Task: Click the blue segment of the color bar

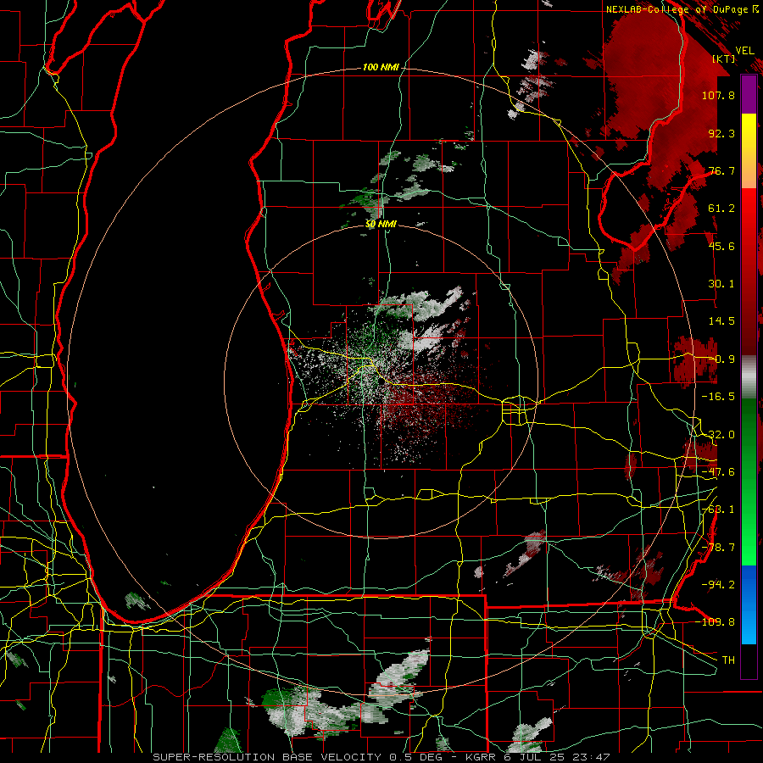Action: (x=749, y=604)
